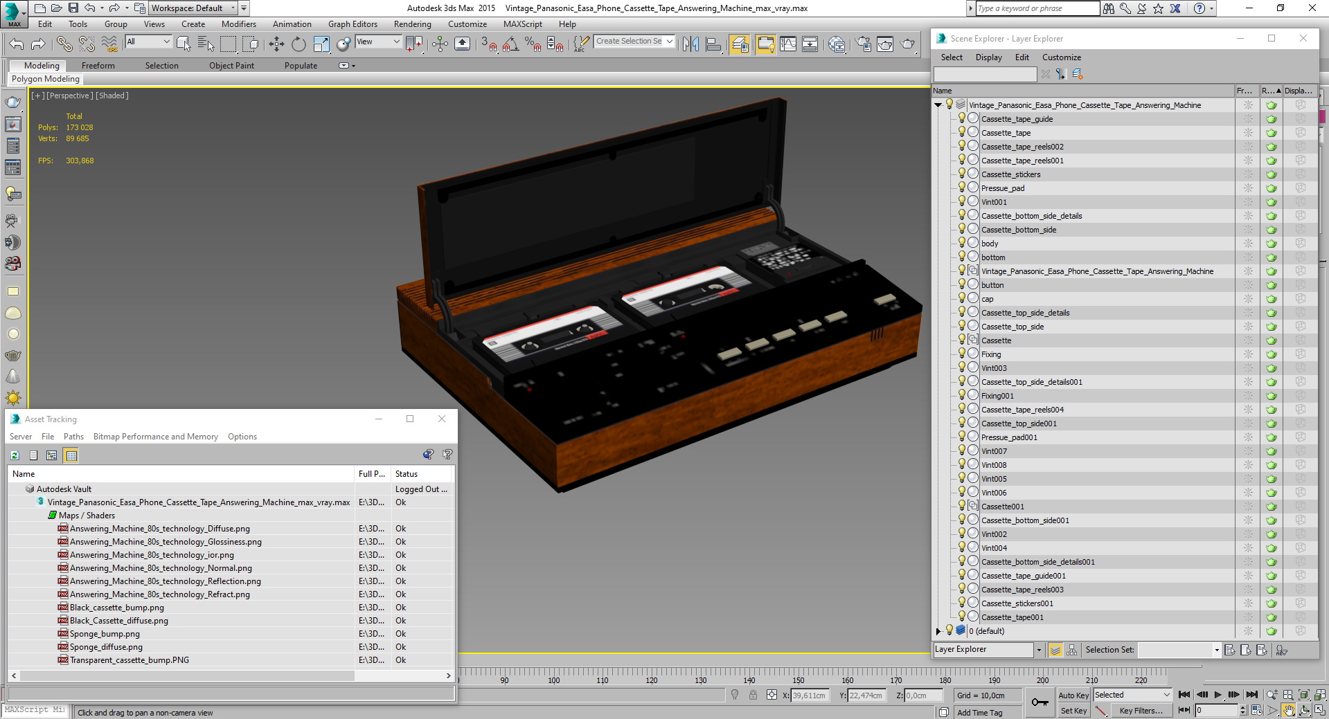Hide the Fixing object via its bulb
Viewport: 1329px width, 719px height.
point(961,354)
